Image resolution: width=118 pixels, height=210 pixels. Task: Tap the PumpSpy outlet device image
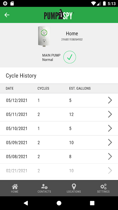44,36
